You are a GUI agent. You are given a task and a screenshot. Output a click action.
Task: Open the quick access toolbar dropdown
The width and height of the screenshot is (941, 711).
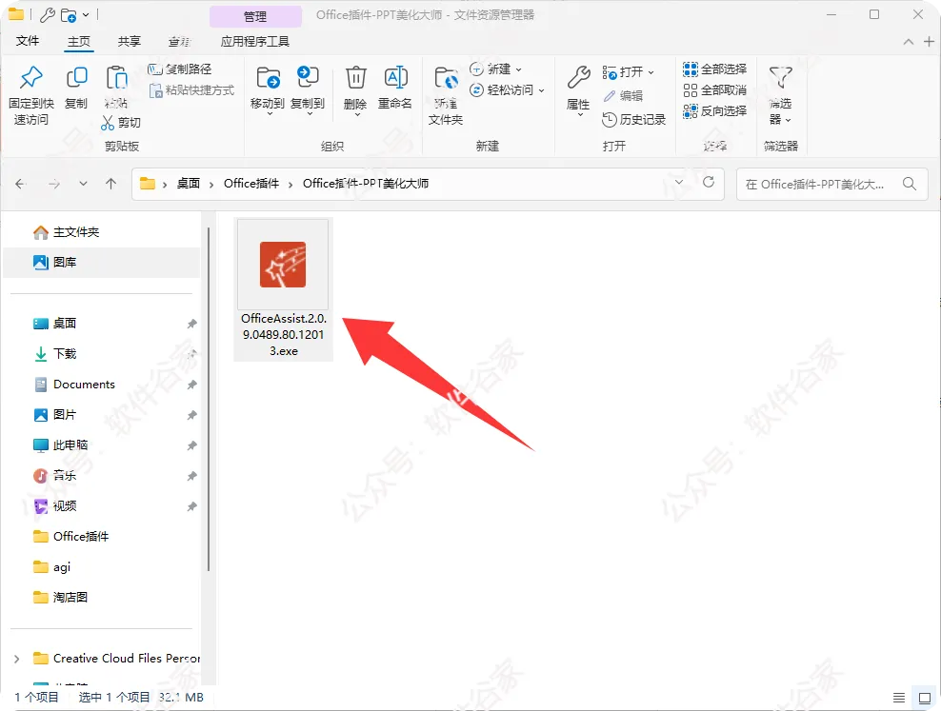coord(86,14)
